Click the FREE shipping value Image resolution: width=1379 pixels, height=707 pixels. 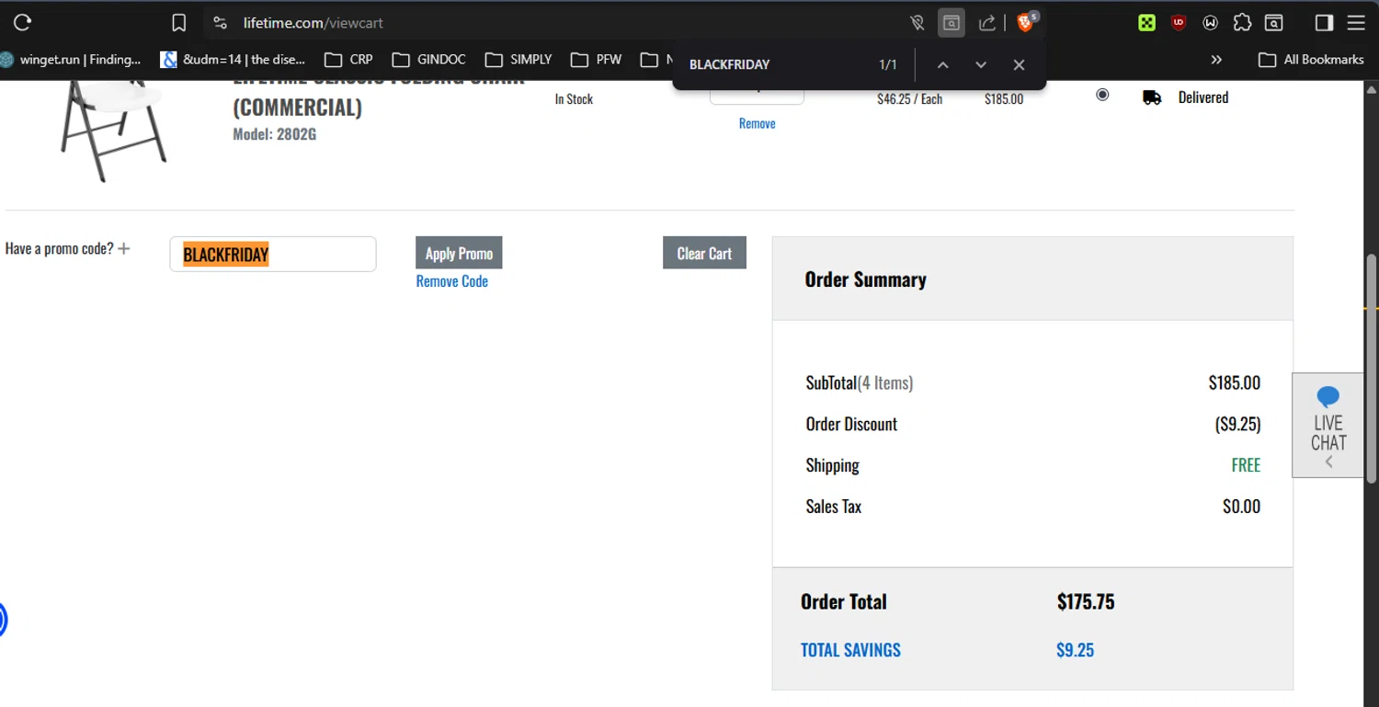coord(1246,465)
